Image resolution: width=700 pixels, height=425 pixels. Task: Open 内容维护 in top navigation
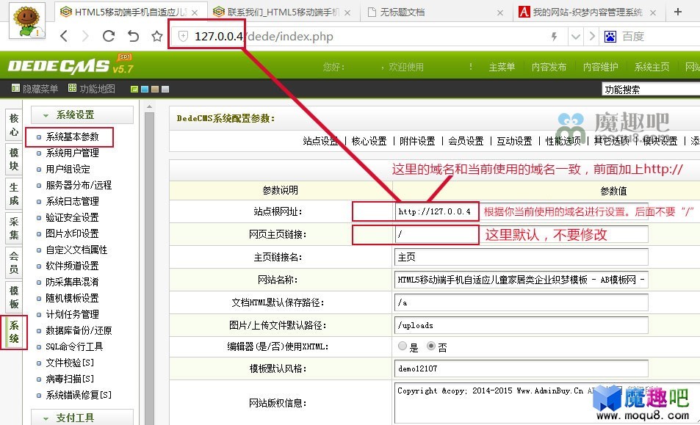(600, 67)
